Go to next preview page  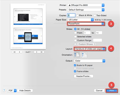36,52
